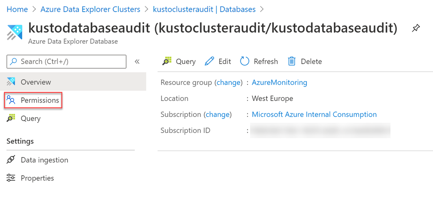This screenshot has height=199, width=433.
Task: Click the search magnifier icon in the search box
Action: coord(13,61)
